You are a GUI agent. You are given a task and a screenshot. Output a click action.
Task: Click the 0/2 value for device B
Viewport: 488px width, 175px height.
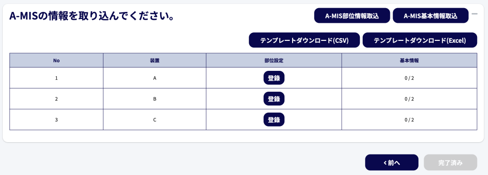[409, 98]
